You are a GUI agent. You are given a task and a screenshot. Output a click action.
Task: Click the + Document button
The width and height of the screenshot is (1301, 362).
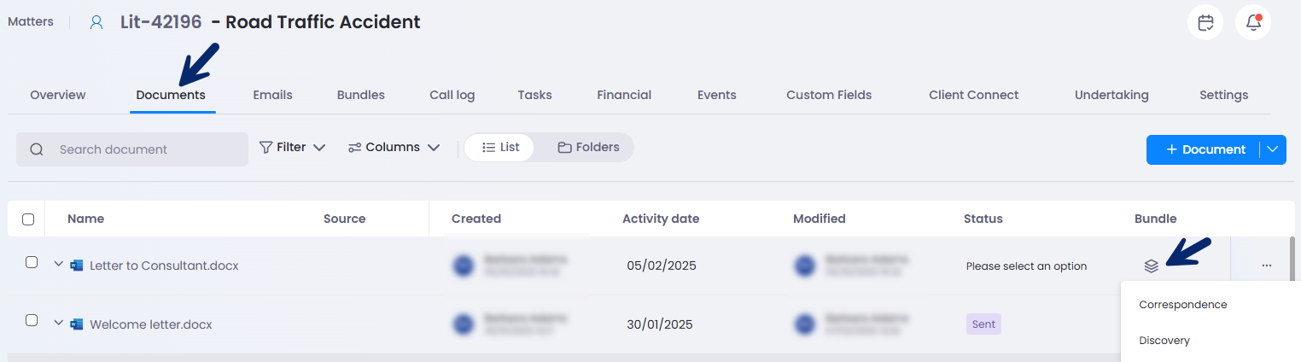tap(1204, 149)
